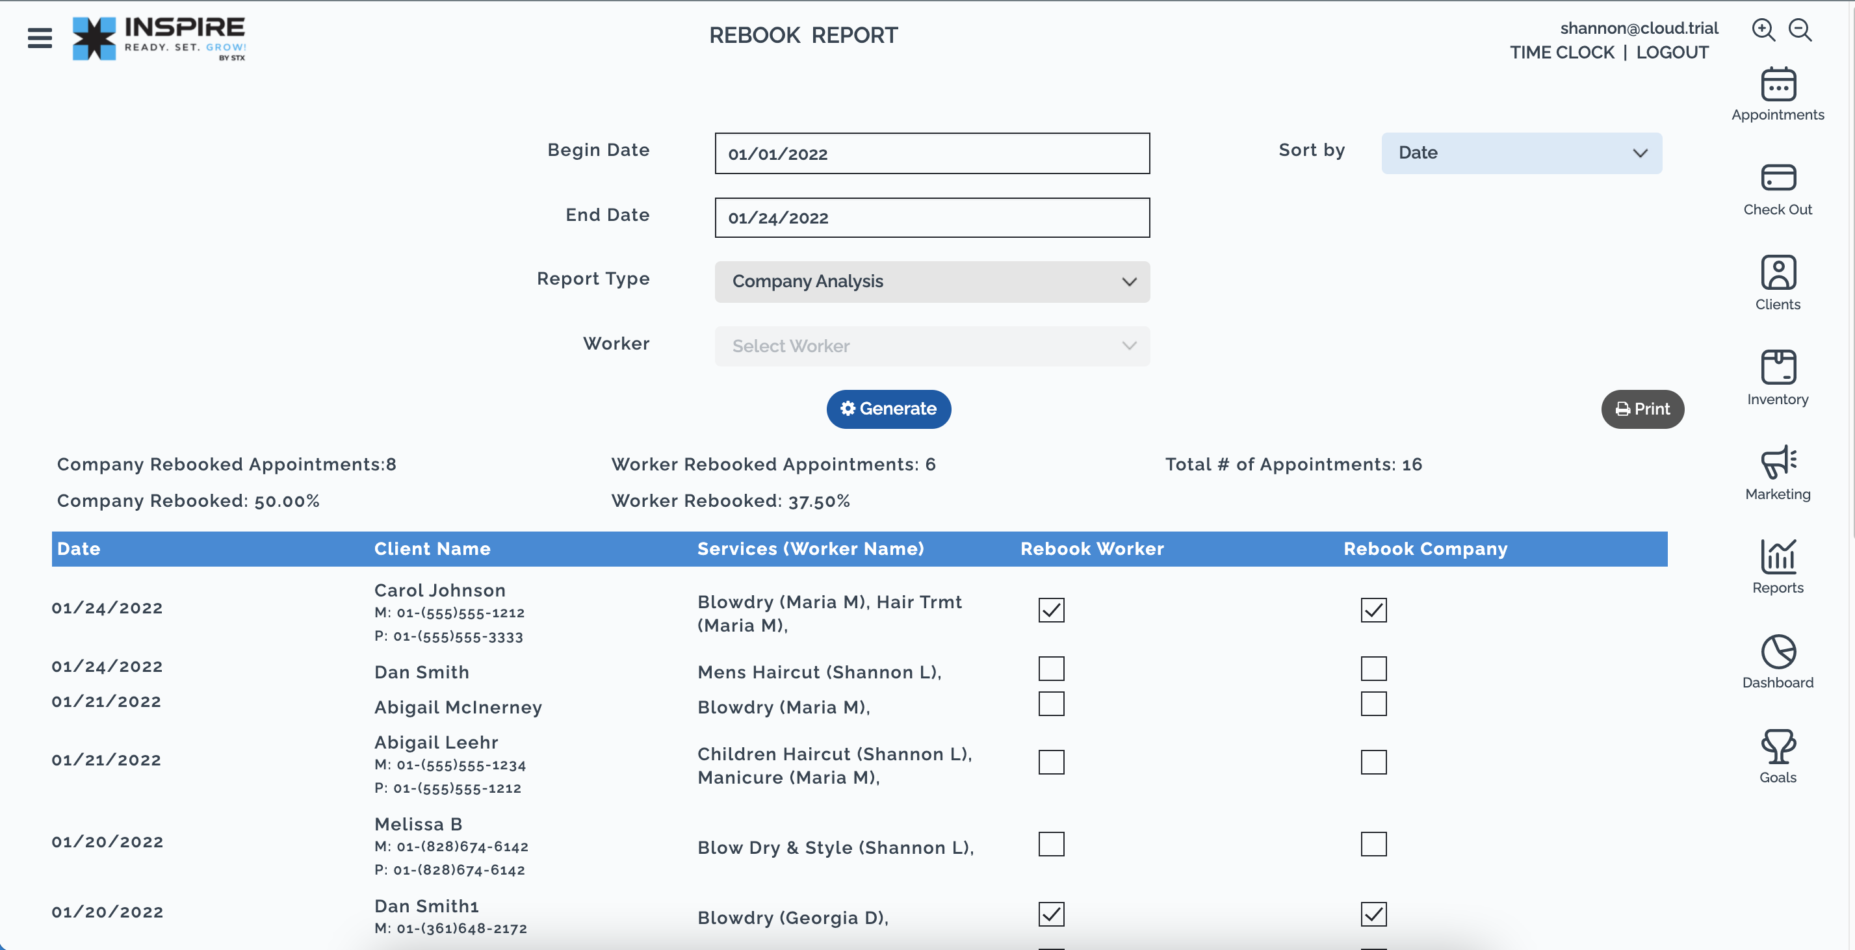
Task: Click the Inspire logo
Action: [159, 38]
